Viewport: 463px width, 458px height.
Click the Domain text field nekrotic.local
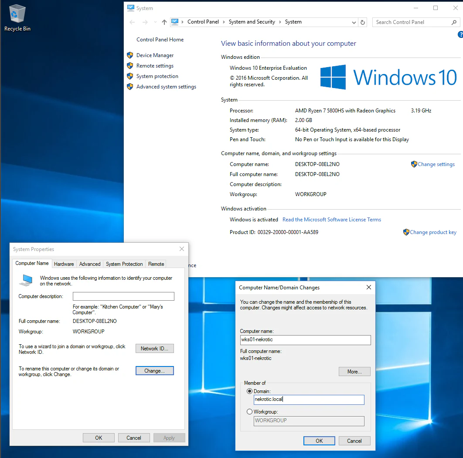309,400
